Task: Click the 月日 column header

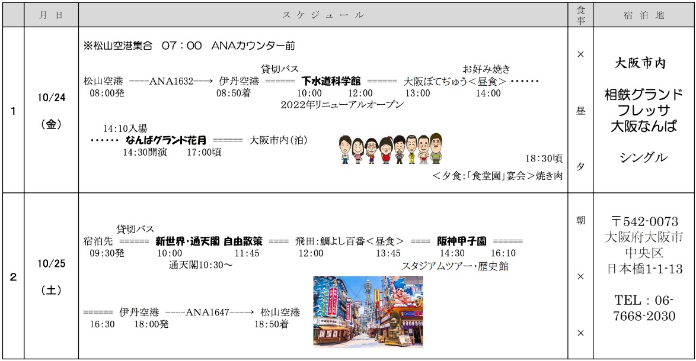Action: point(51,16)
